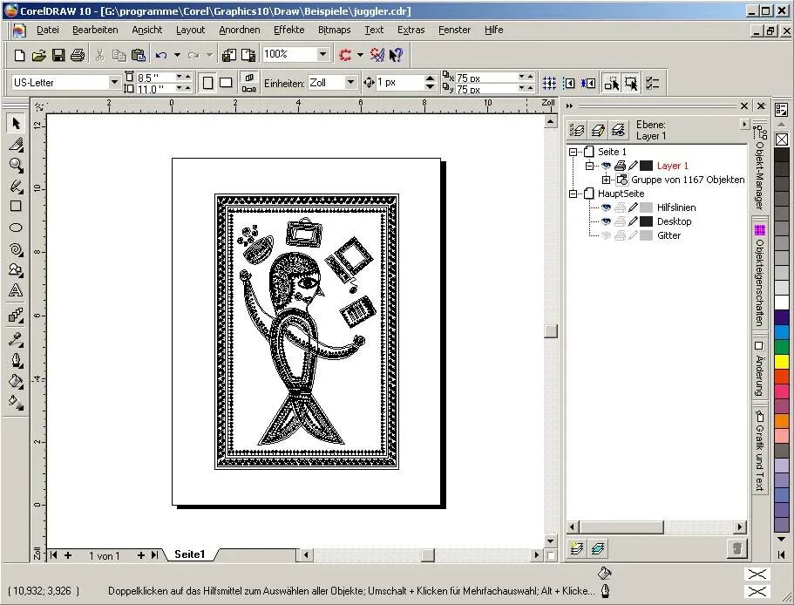Toggle editable pencil for Hilfslinien layer
This screenshot has width=794, height=605.
pyautogui.click(x=633, y=207)
